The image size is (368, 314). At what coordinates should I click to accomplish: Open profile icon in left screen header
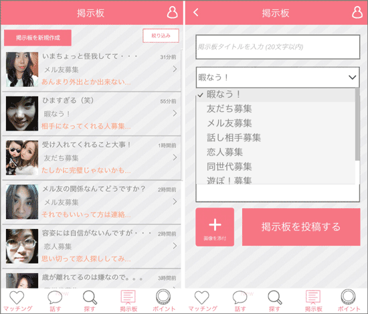[172, 13]
